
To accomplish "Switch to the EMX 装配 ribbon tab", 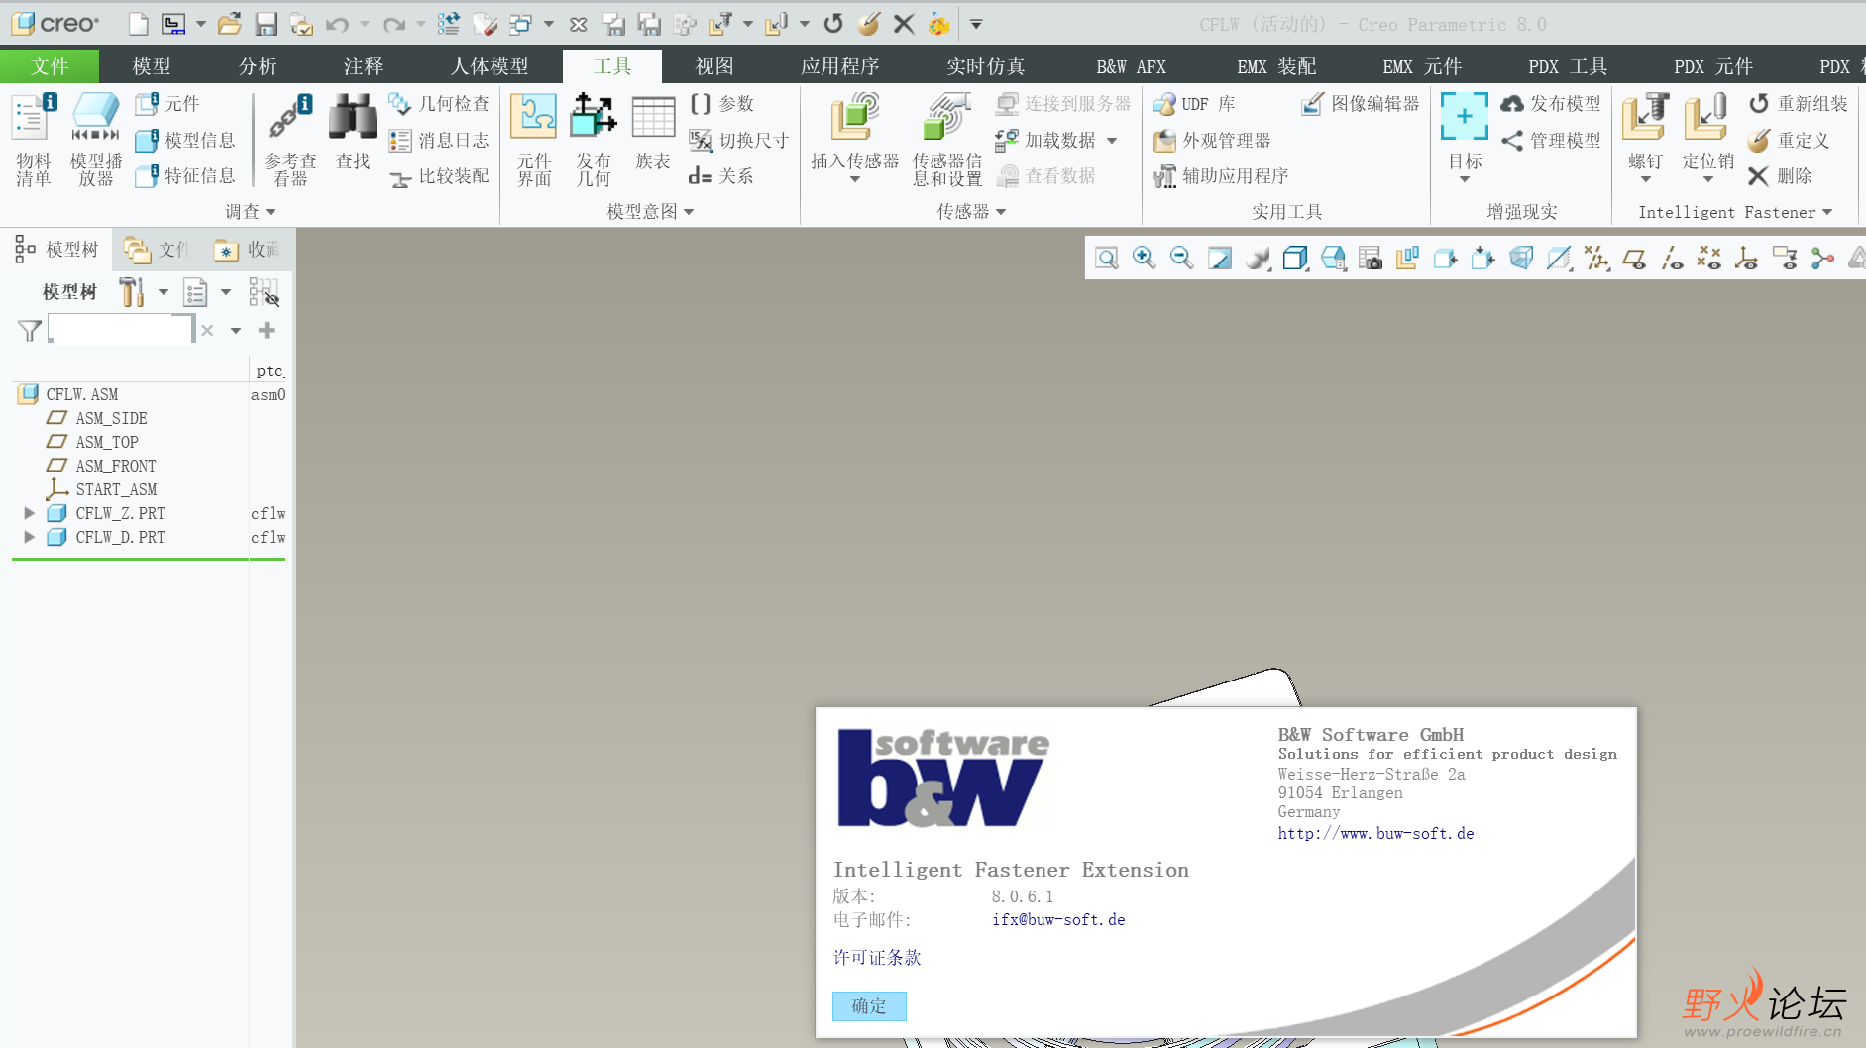I will point(1276,66).
